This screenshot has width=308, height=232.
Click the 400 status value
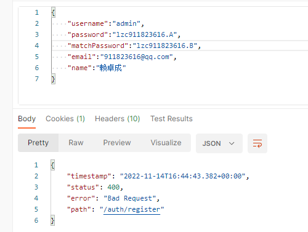tap(113, 187)
